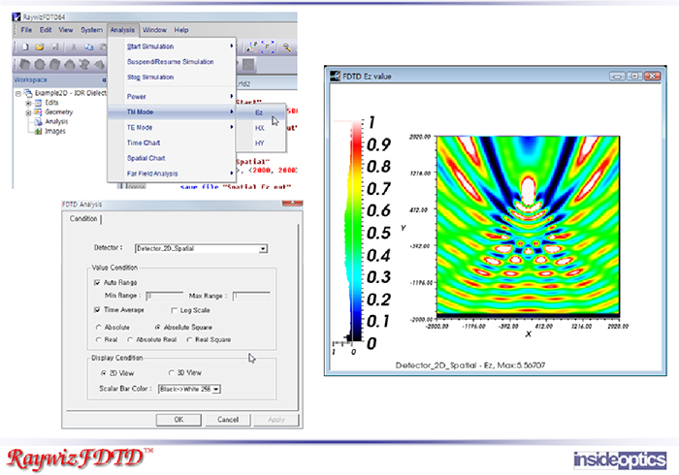Choose Stop Simulation from Analysis menu
This screenshot has width=679, height=475.
[x=171, y=77]
